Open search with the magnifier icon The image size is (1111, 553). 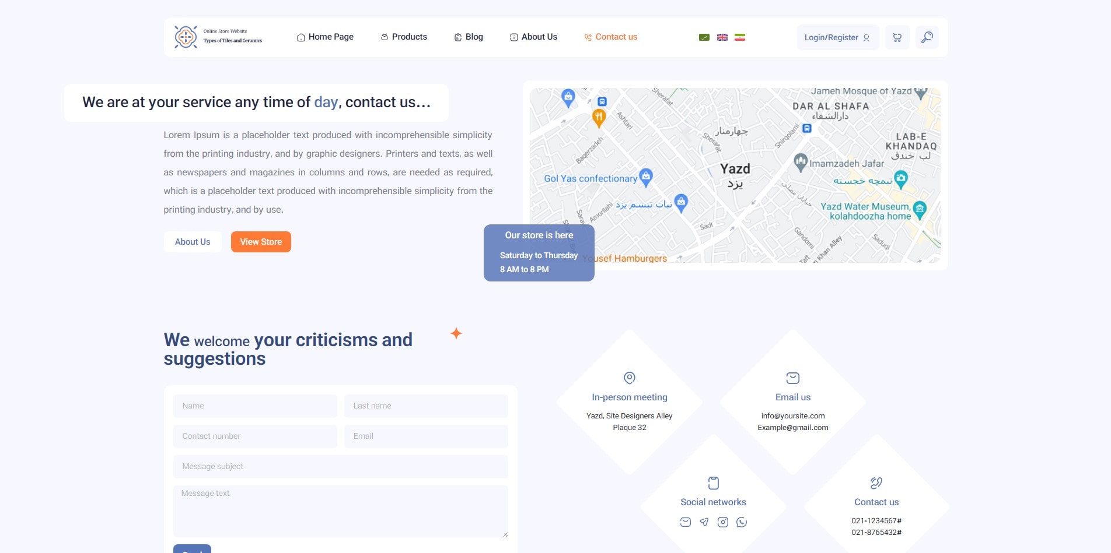(927, 38)
